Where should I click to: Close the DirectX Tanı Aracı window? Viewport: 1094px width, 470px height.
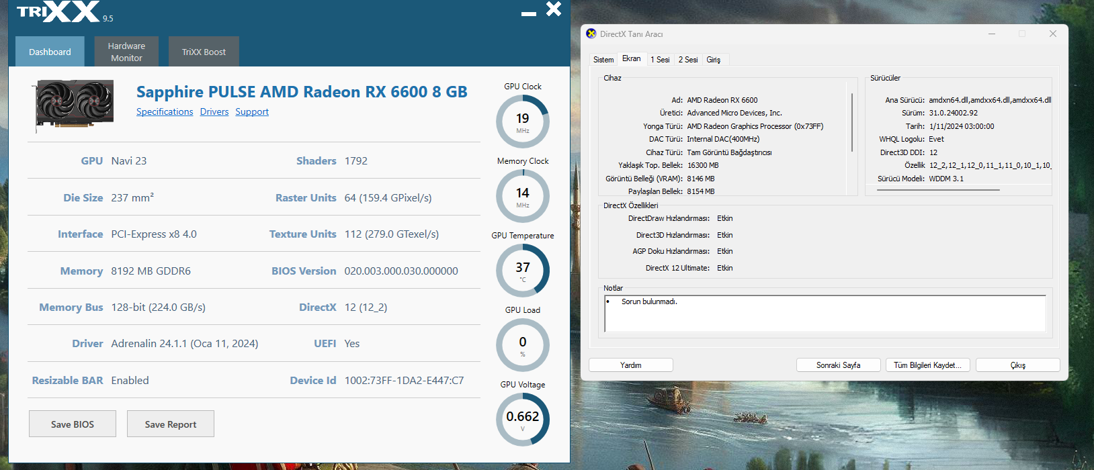[x=1053, y=34]
